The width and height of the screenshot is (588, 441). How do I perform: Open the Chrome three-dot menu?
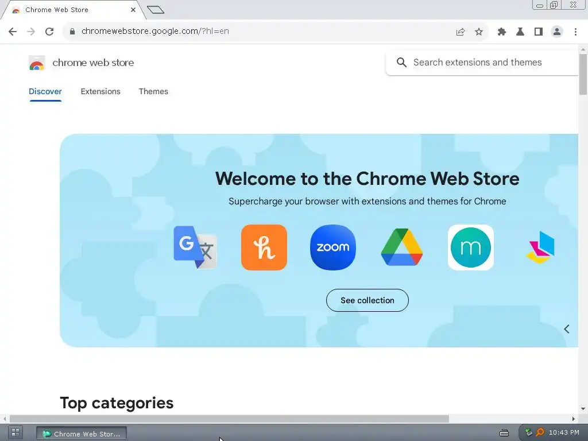click(x=575, y=32)
